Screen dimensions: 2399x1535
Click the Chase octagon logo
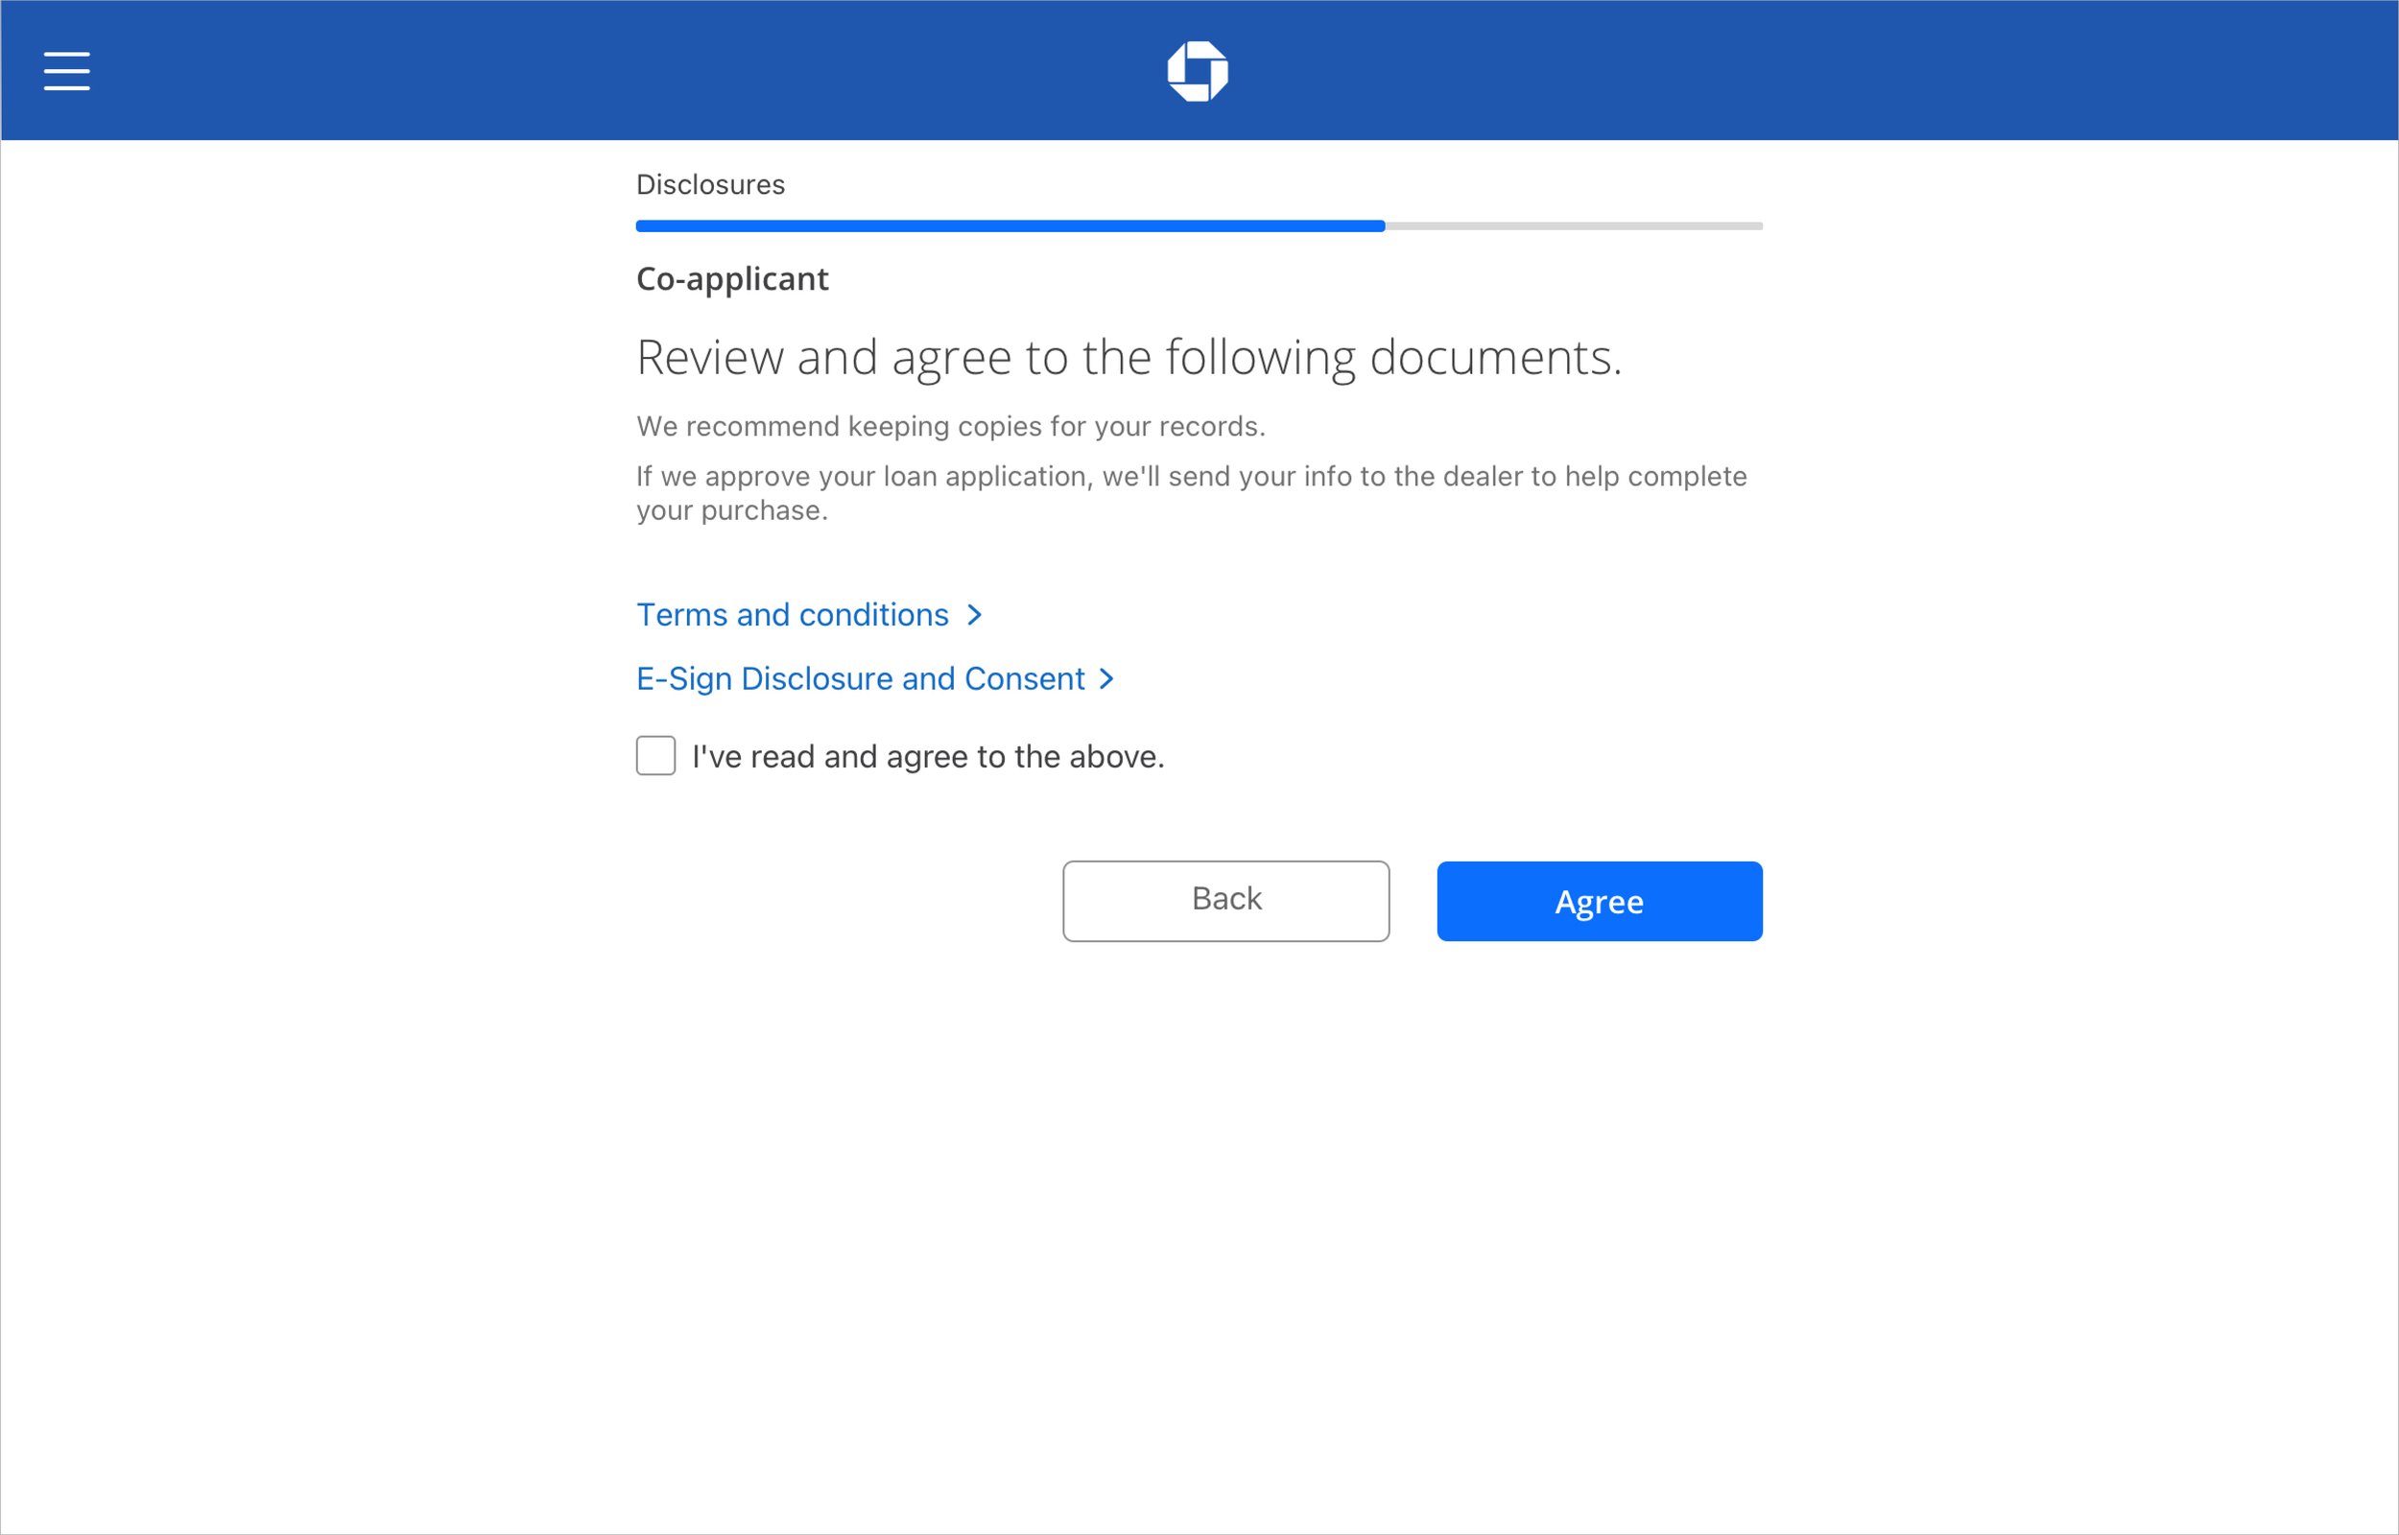(1197, 71)
